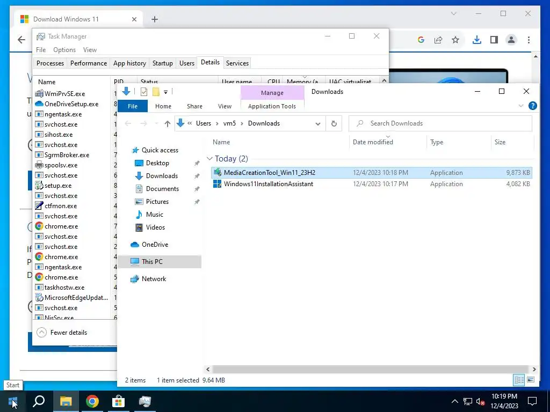The height and width of the screenshot is (412, 550).
Task: Select Quick access in navigation pane
Action: pos(160,150)
